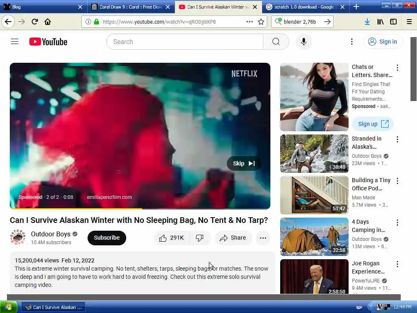This screenshot has height=313, width=417.
Task: Open more actions menu beside Share
Action: [263, 238]
